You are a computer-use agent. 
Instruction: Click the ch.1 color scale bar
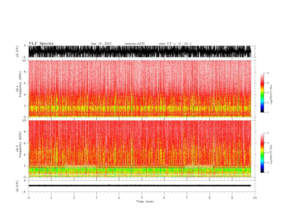tap(262, 93)
